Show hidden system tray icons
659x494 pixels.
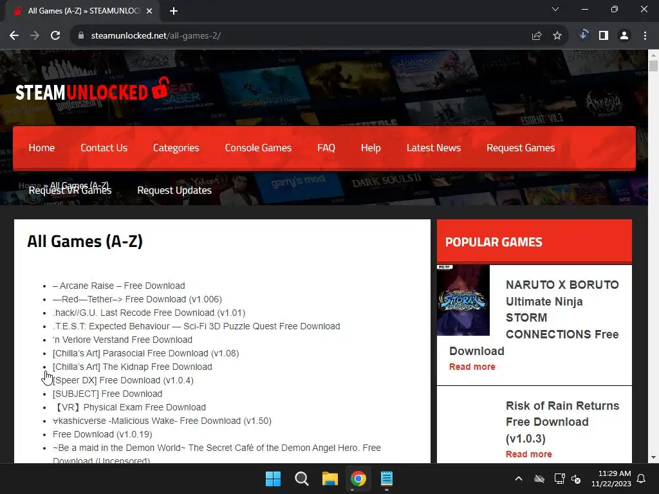tap(519, 479)
